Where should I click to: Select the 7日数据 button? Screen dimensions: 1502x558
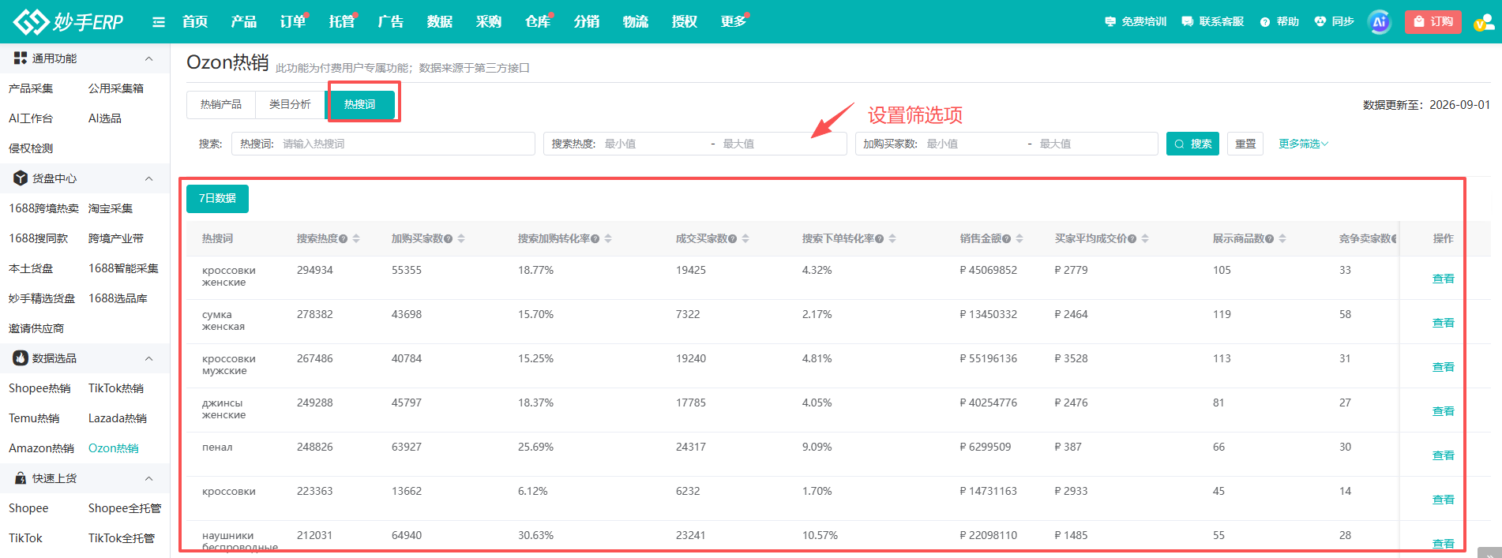(217, 199)
